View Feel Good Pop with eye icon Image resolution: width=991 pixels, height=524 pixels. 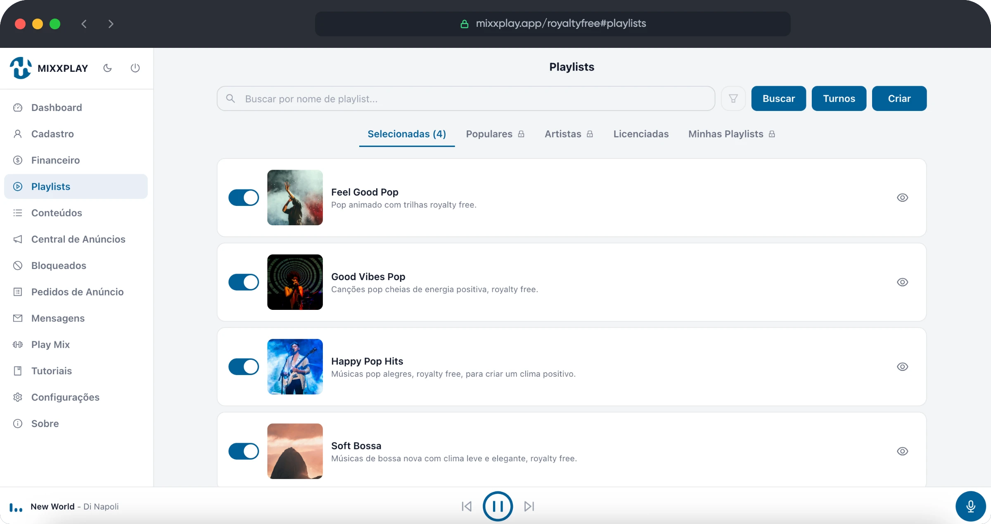[903, 198]
